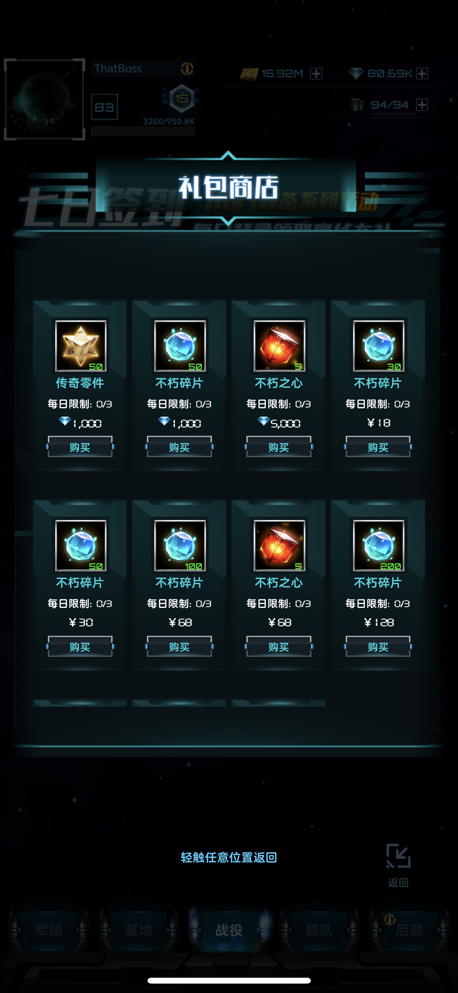458x993 pixels.
Task: Open the 舰队 tab
Action: click(x=319, y=930)
